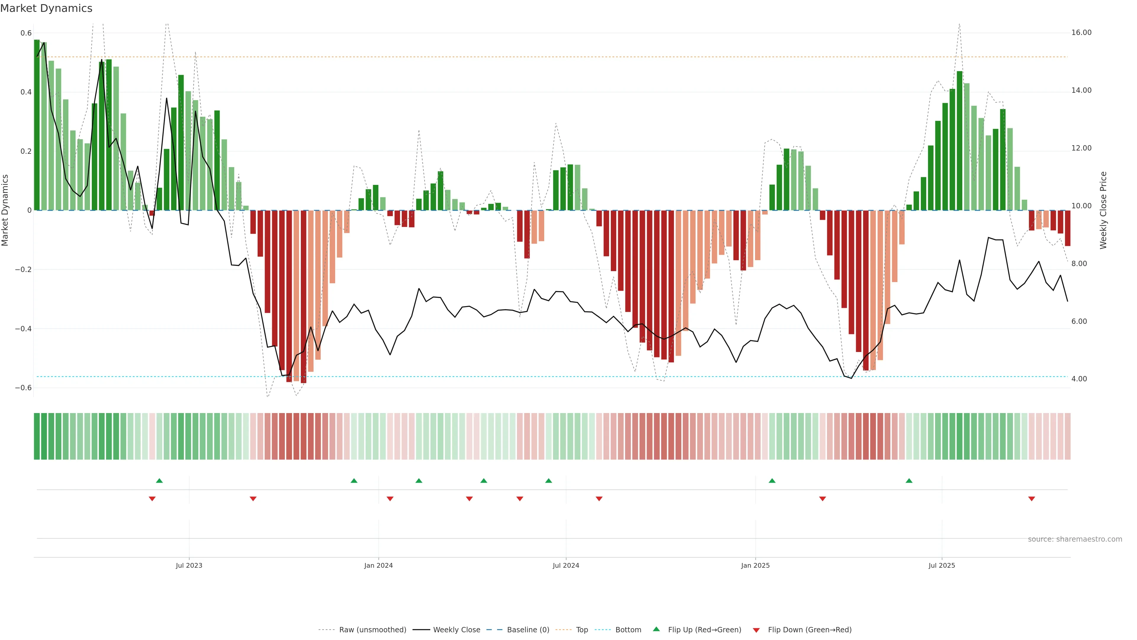1137x640 pixels.
Task: Click the Jan 2025 x-axis label
Action: tap(755, 565)
